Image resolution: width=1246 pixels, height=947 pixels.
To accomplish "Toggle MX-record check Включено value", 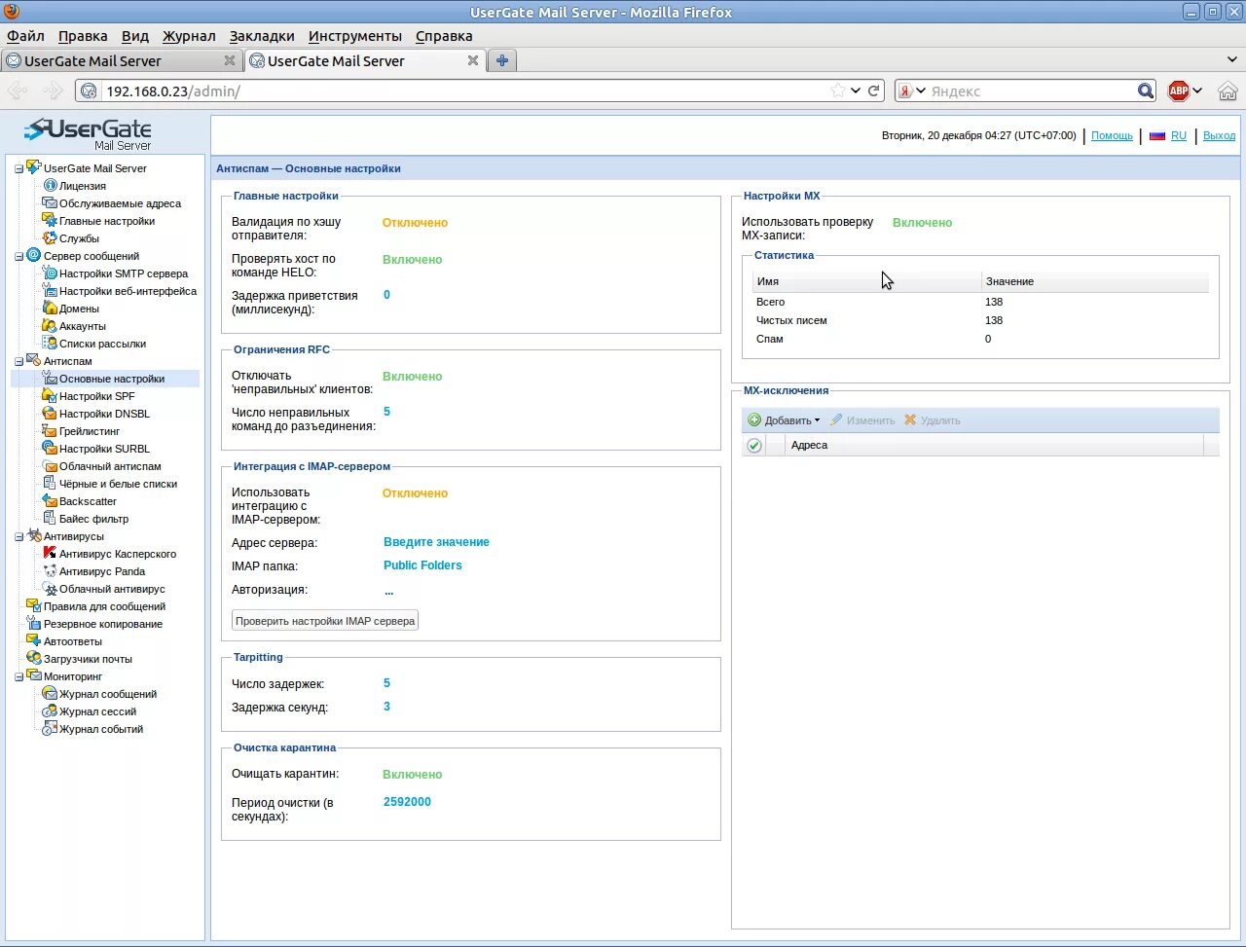I will pyautogui.click(x=923, y=223).
